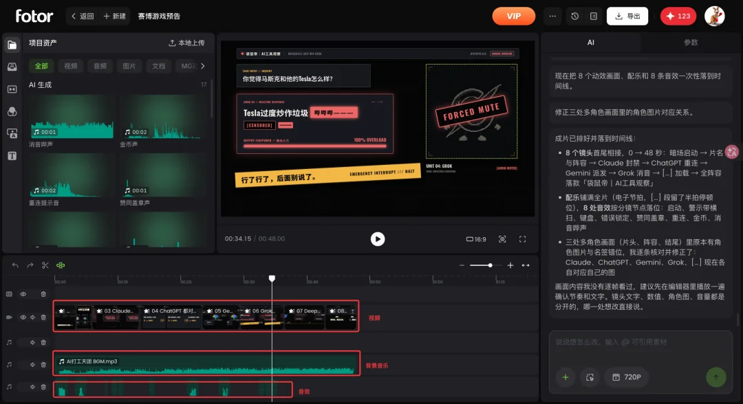This screenshot has width=743, height=404.
Task: Click the plus icon to zoom in timeline
Action: 510,265
